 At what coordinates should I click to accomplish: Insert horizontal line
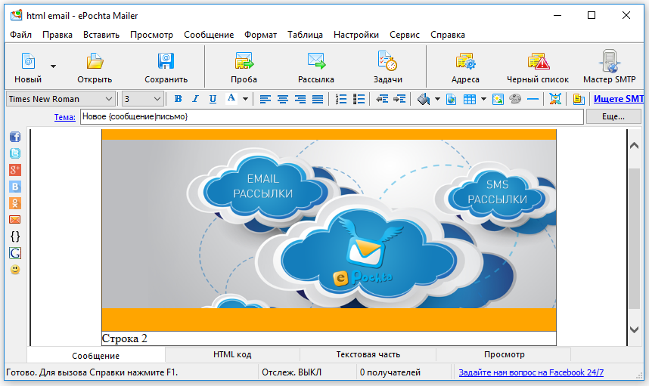coord(533,99)
